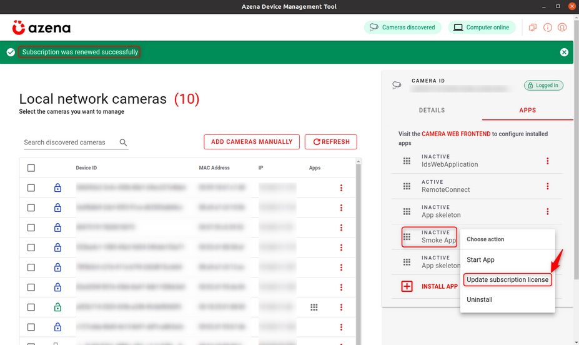
Task: Tick the checkbox of the green-lock camera row
Action: (x=31, y=307)
